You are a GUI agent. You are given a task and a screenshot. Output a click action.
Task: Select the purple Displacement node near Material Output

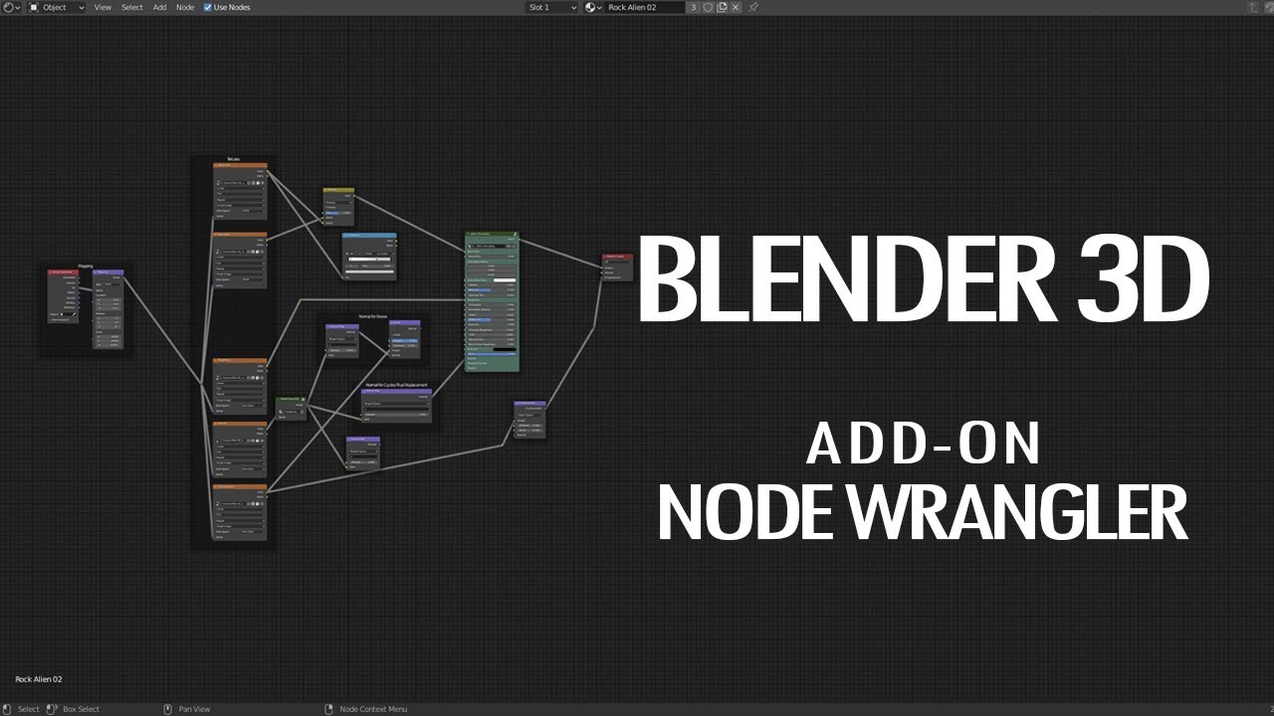530,420
